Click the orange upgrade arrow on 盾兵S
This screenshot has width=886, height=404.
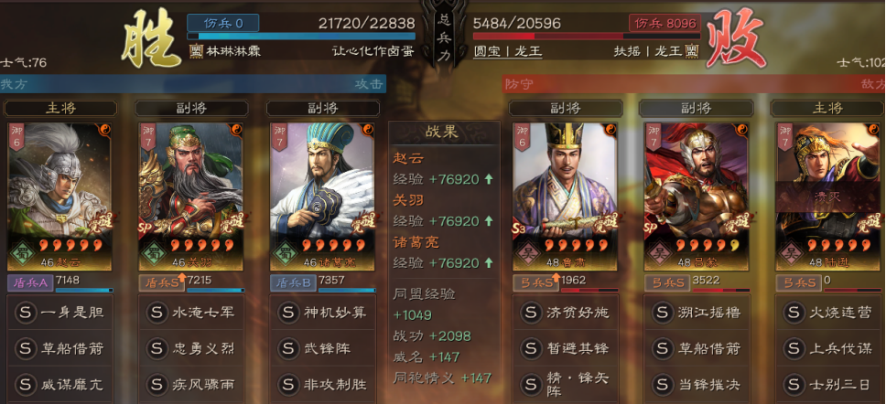coord(182,278)
